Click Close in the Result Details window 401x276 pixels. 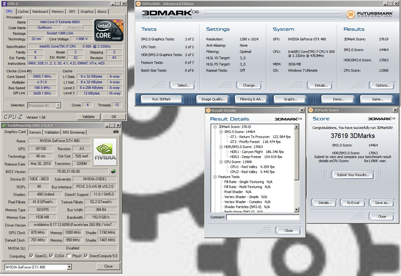(x=289, y=231)
